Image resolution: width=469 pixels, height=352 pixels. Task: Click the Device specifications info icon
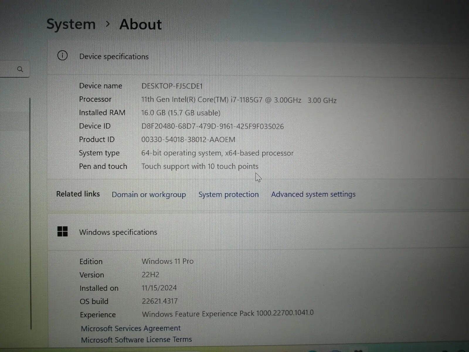coord(62,55)
